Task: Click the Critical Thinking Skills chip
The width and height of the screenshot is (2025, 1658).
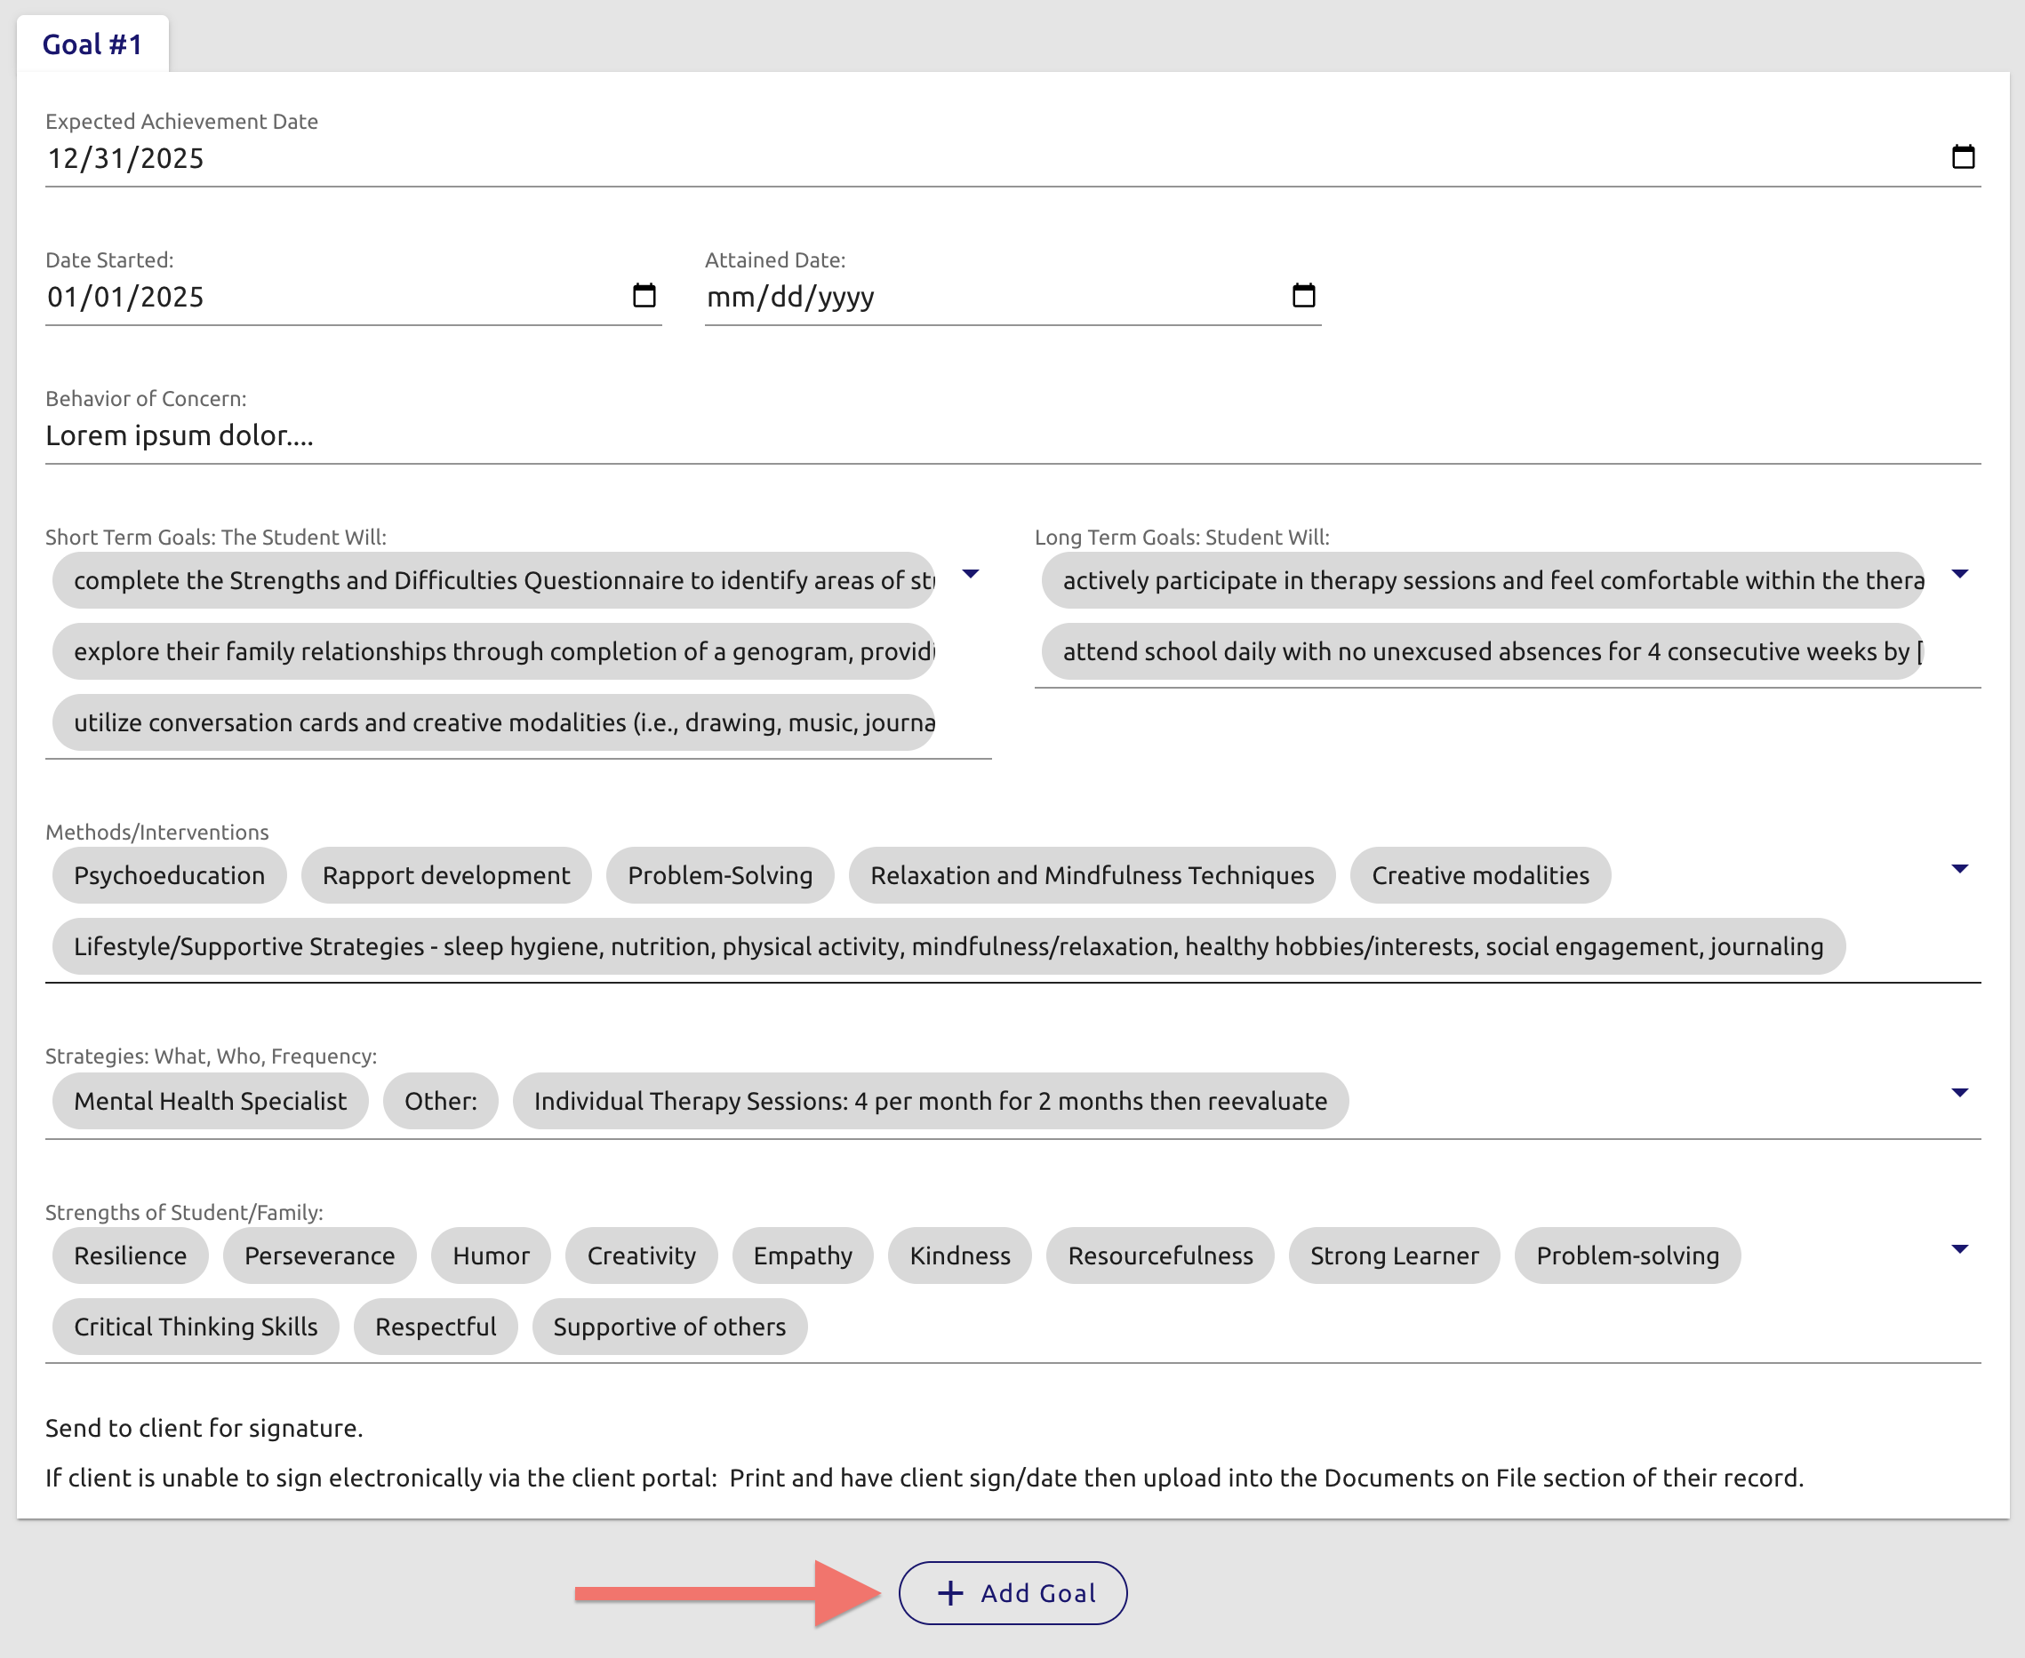Action: (196, 1327)
